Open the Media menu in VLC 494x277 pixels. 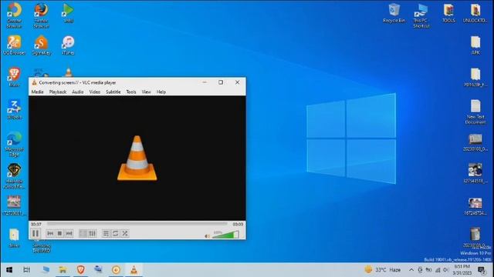(37, 92)
